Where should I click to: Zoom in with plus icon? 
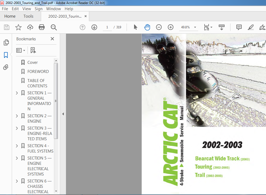(170, 27)
